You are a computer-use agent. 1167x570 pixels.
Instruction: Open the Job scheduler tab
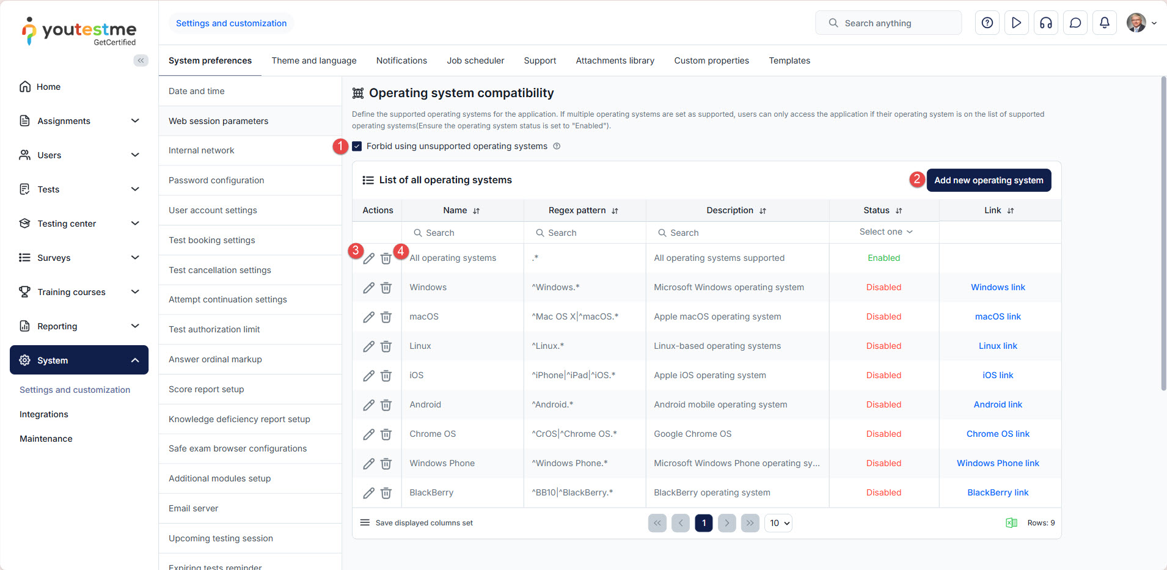475,60
